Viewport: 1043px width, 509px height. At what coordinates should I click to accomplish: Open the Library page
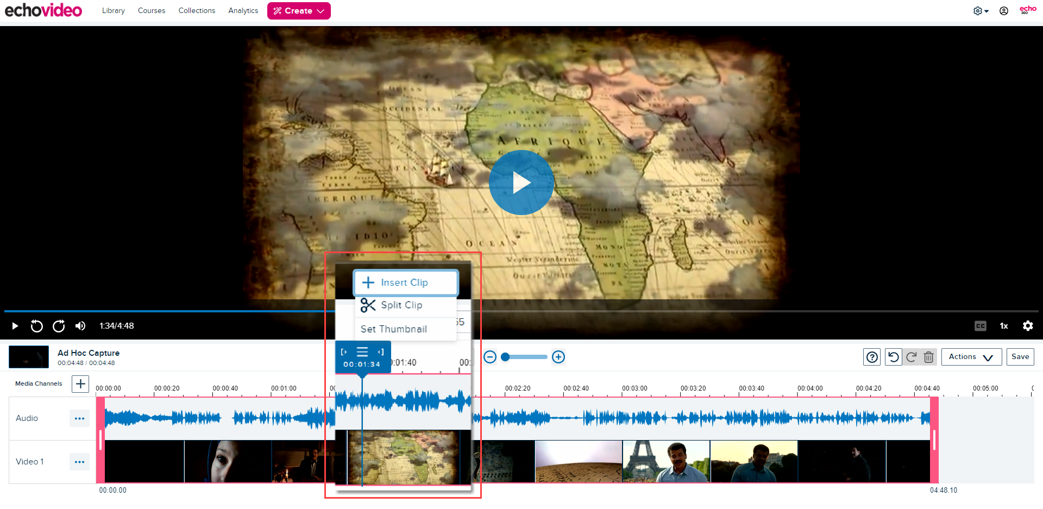point(113,10)
